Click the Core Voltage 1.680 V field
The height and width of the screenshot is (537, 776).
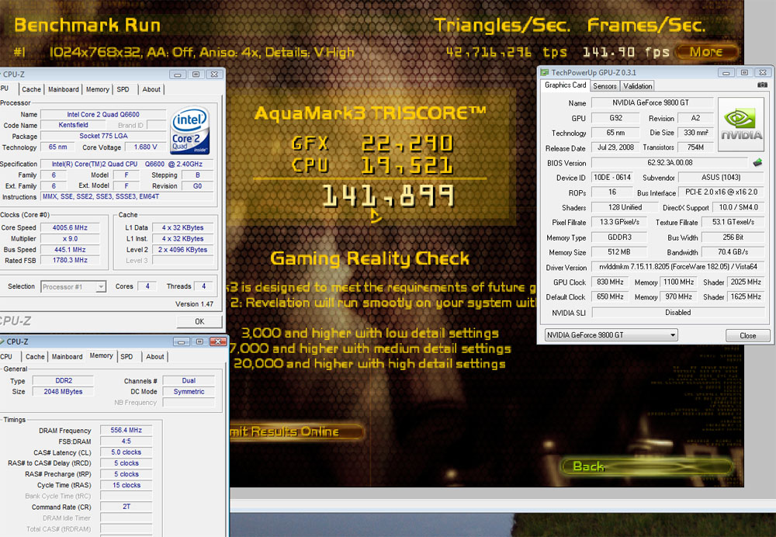click(145, 147)
